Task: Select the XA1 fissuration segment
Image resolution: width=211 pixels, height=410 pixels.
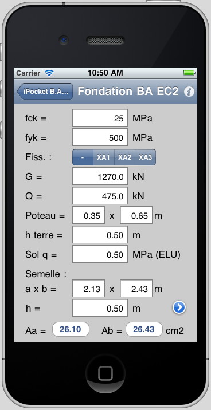Action: click(x=104, y=157)
